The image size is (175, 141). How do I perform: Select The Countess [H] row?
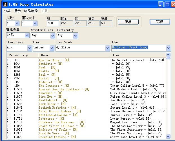tap(86, 86)
